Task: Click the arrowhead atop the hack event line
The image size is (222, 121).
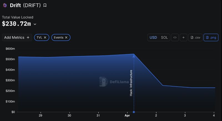Action: click(134, 56)
